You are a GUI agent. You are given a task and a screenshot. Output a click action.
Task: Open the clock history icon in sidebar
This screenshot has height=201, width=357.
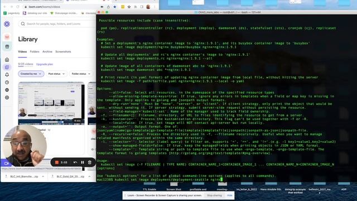pos(7,83)
